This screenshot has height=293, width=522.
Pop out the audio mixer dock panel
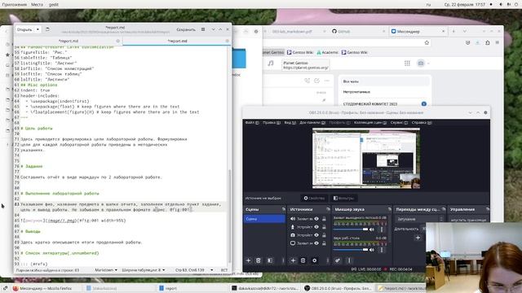click(x=389, y=209)
